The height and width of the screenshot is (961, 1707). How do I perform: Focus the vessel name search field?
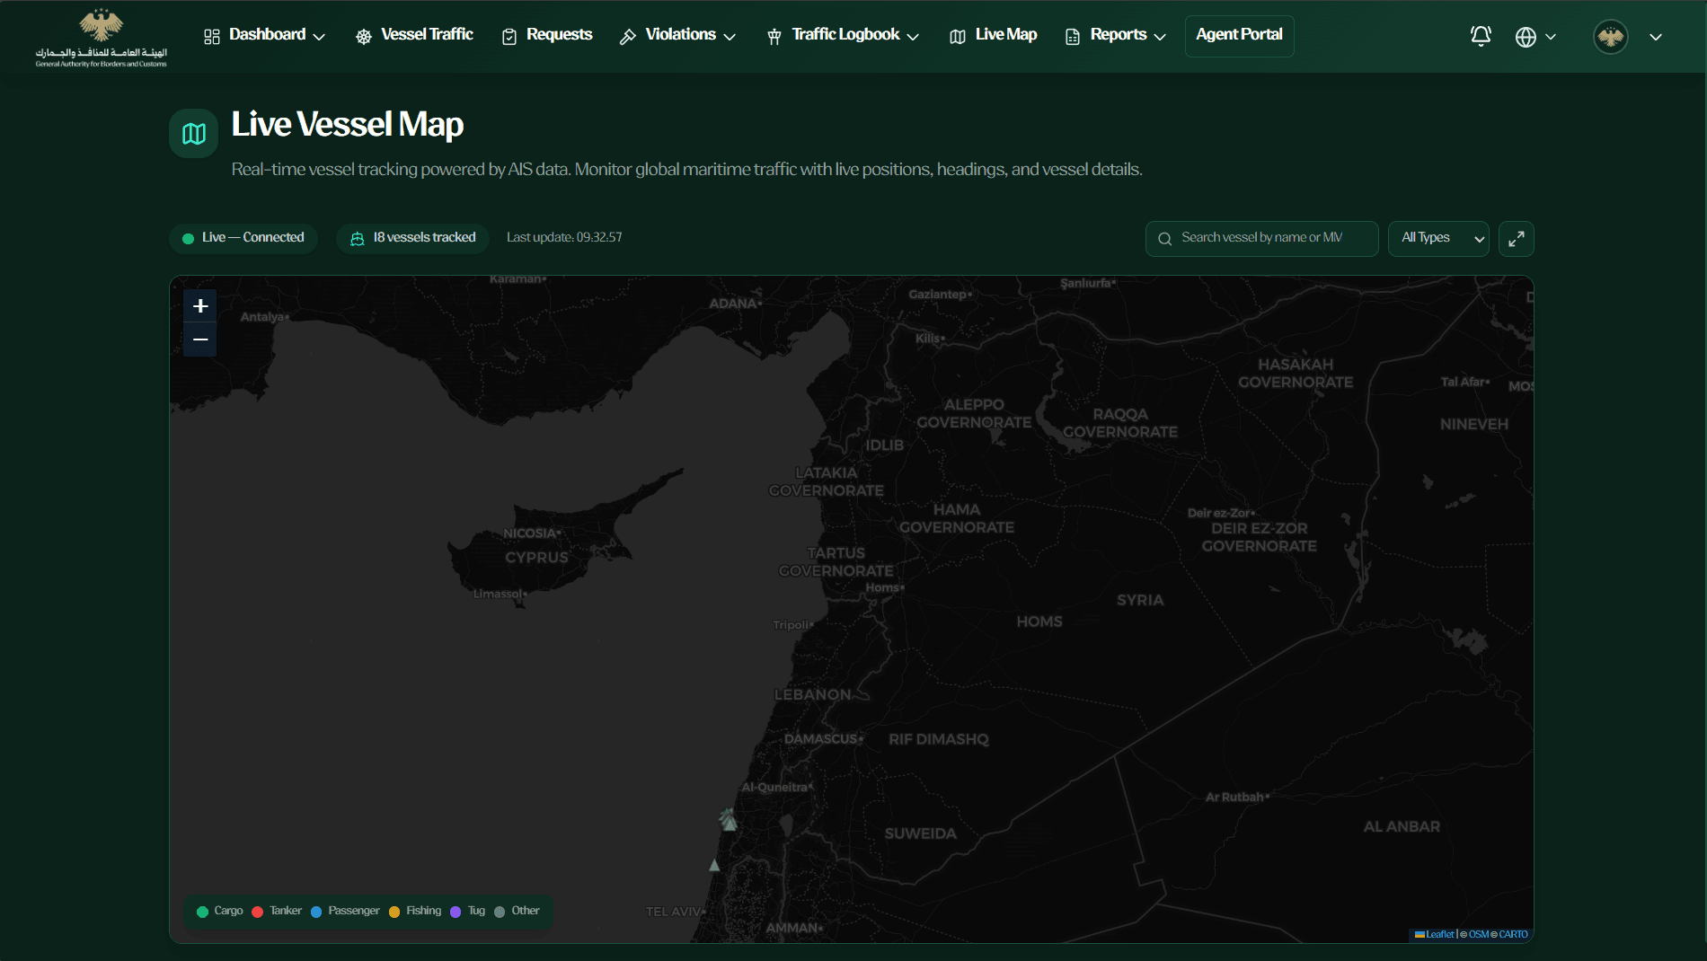pyautogui.click(x=1262, y=239)
